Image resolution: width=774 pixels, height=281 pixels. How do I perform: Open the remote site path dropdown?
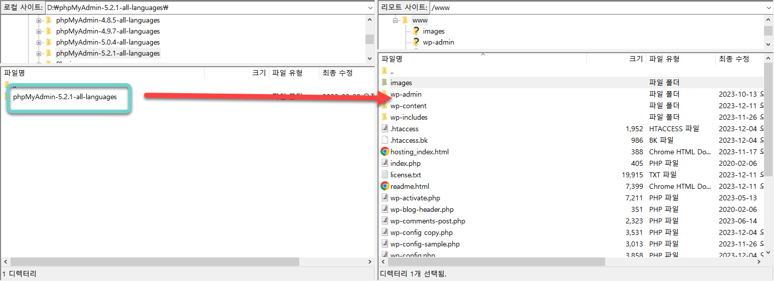pyautogui.click(x=768, y=8)
